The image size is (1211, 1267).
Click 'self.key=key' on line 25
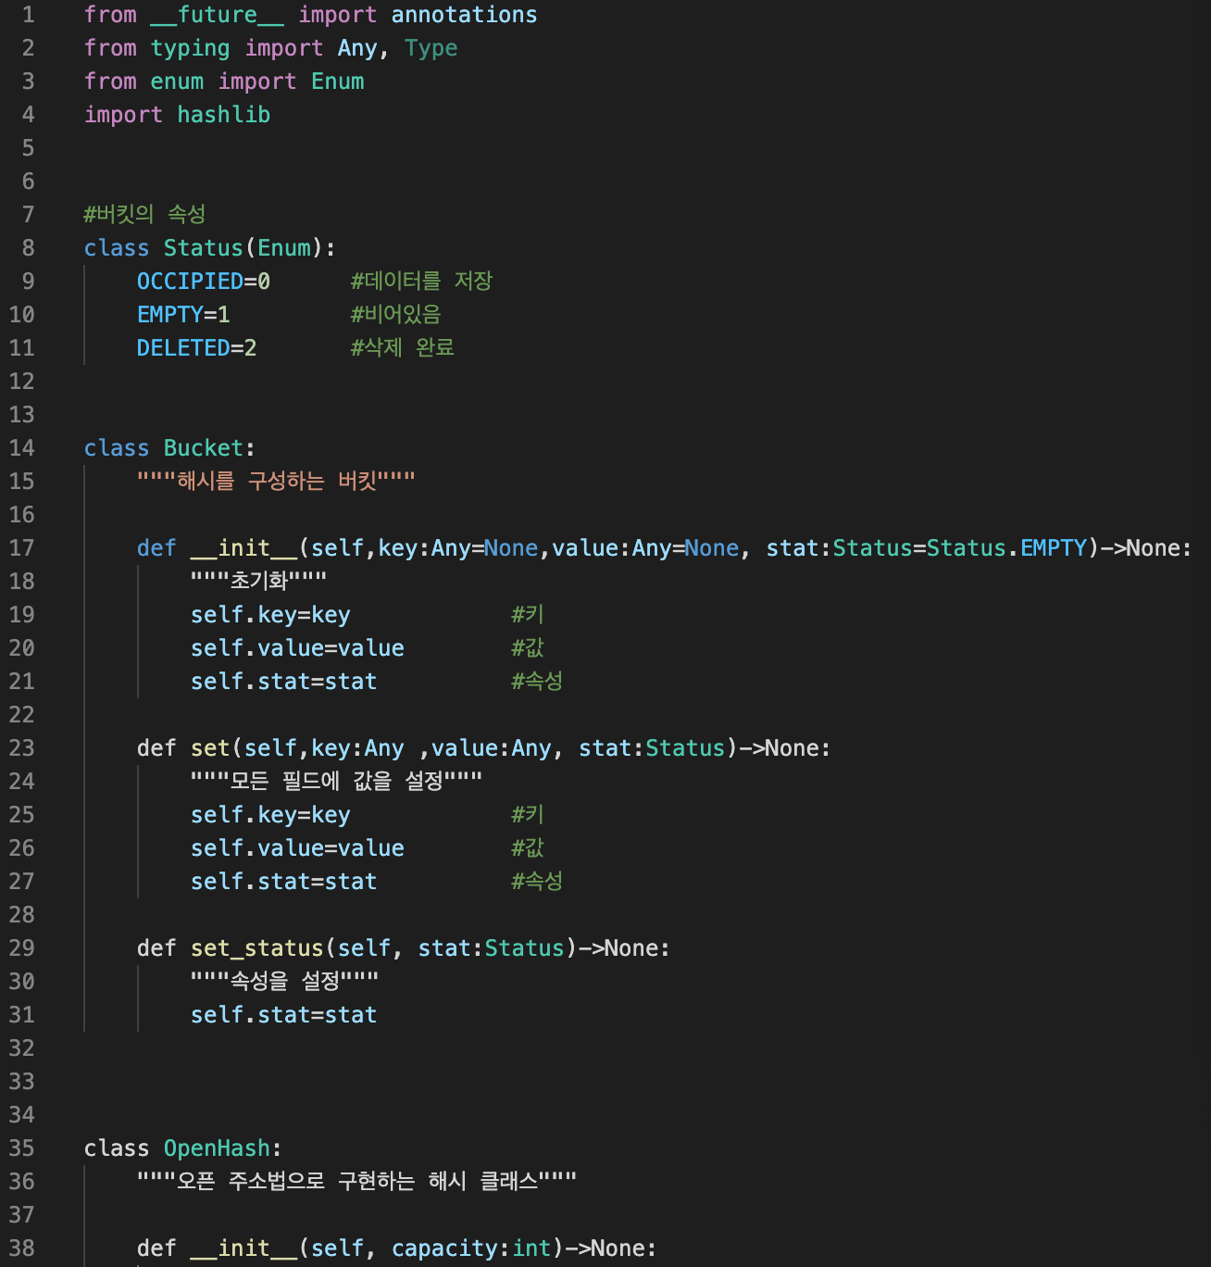click(270, 815)
